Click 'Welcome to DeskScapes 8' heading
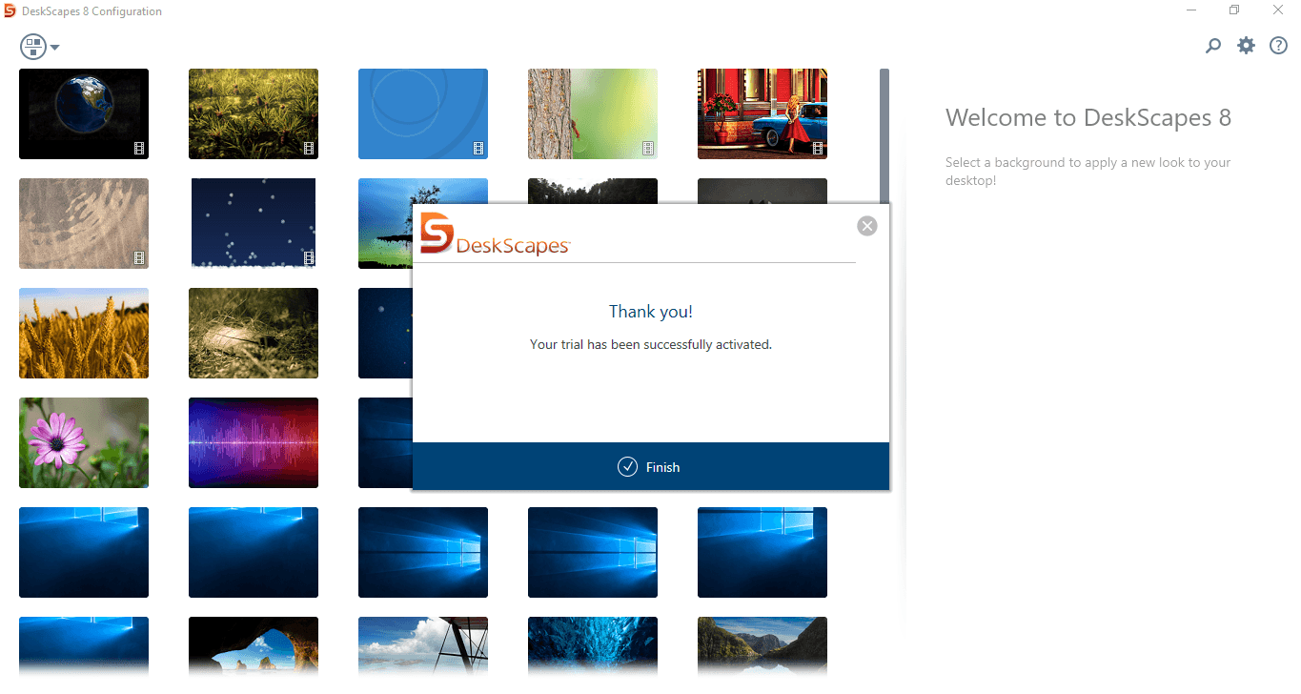The width and height of the screenshot is (1301, 694). coord(1088,118)
